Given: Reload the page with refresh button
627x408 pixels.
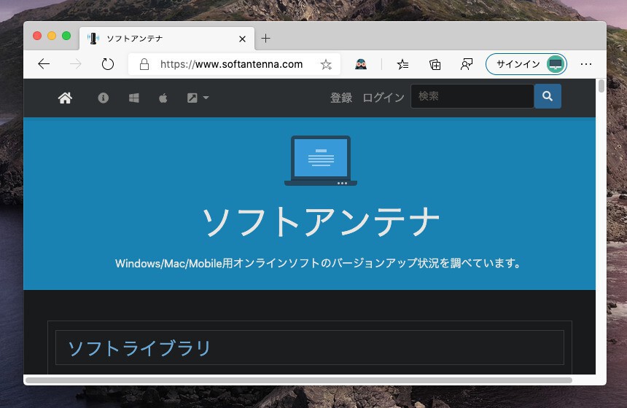Looking at the screenshot, I should (x=108, y=64).
